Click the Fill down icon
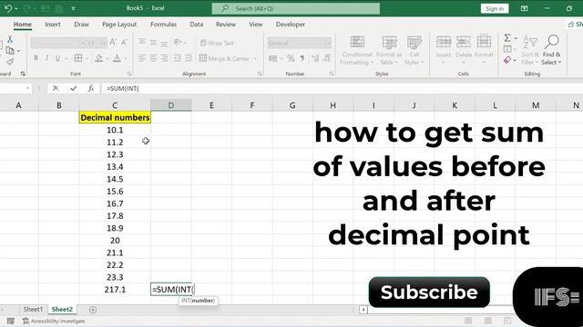Viewport: 583px width, 327px height. coord(507,49)
